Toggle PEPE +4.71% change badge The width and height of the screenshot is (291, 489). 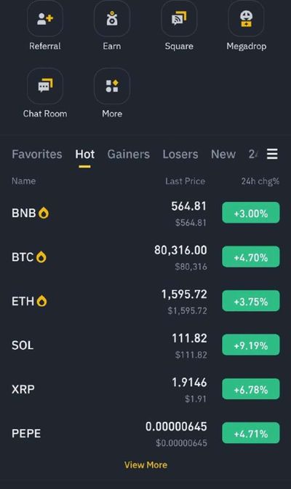coord(251,433)
